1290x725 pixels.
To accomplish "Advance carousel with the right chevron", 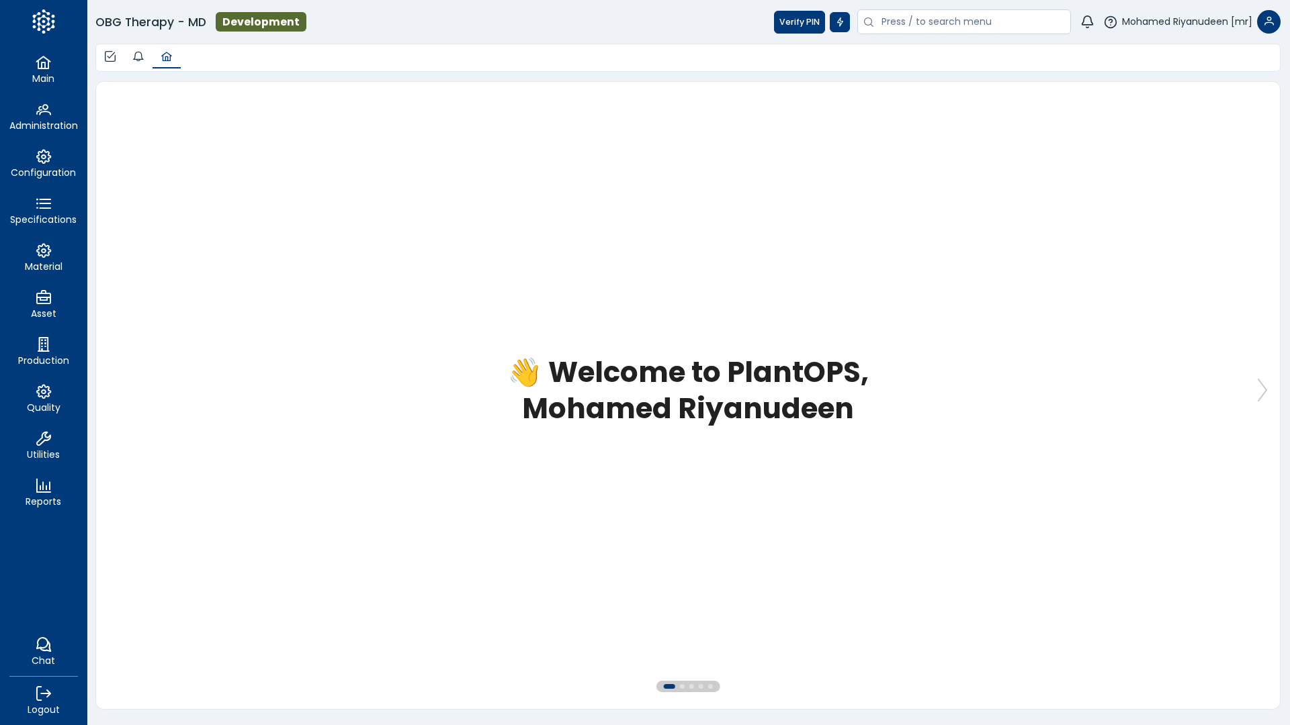I will [1262, 390].
